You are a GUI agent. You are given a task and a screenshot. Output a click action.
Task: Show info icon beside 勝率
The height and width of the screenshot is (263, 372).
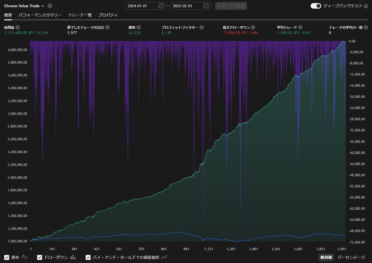pos(139,27)
